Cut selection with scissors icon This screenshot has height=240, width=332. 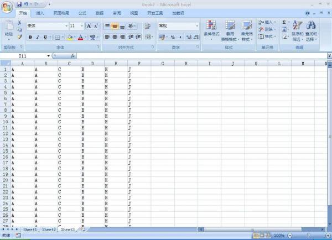[19, 23]
